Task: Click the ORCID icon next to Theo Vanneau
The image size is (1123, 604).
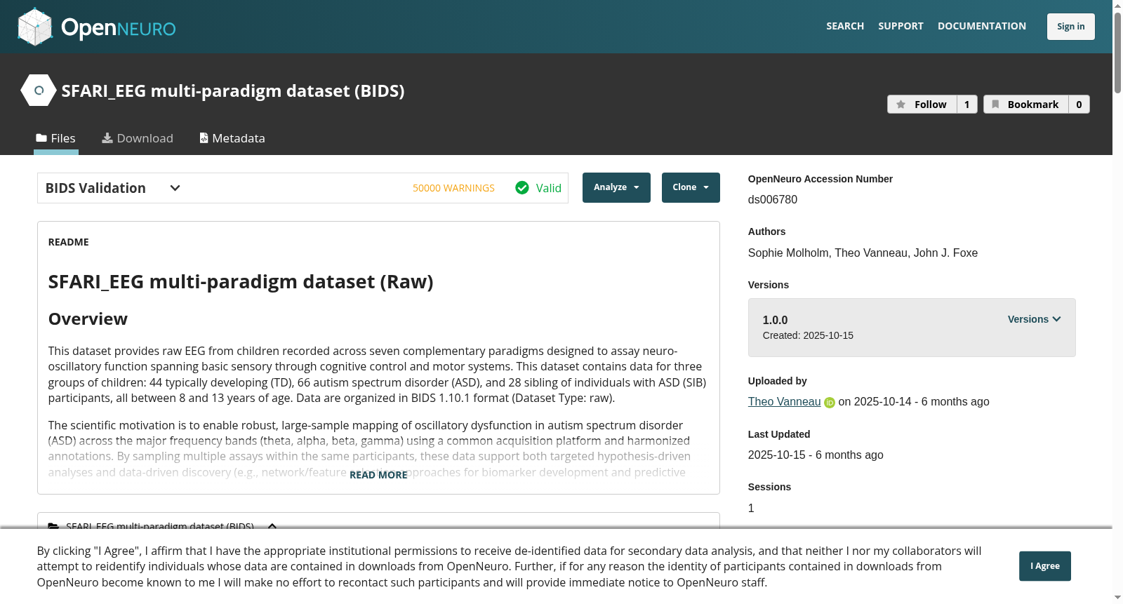Action: click(830, 403)
